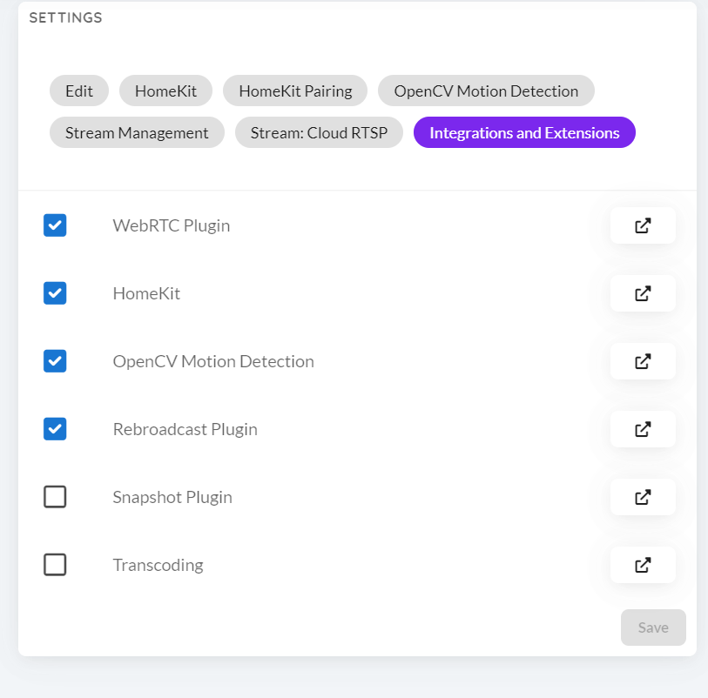Select the Stream: Cloud RTSP tab
The width and height of the screenshot is (708, 698).
(319, 132)
